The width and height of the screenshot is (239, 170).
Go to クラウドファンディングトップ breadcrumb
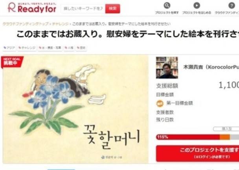tap(26, 24)
